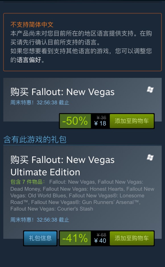
Task: Open the Fallout: New Vegas Ultimate Edition title
Action: coord(62,166)
